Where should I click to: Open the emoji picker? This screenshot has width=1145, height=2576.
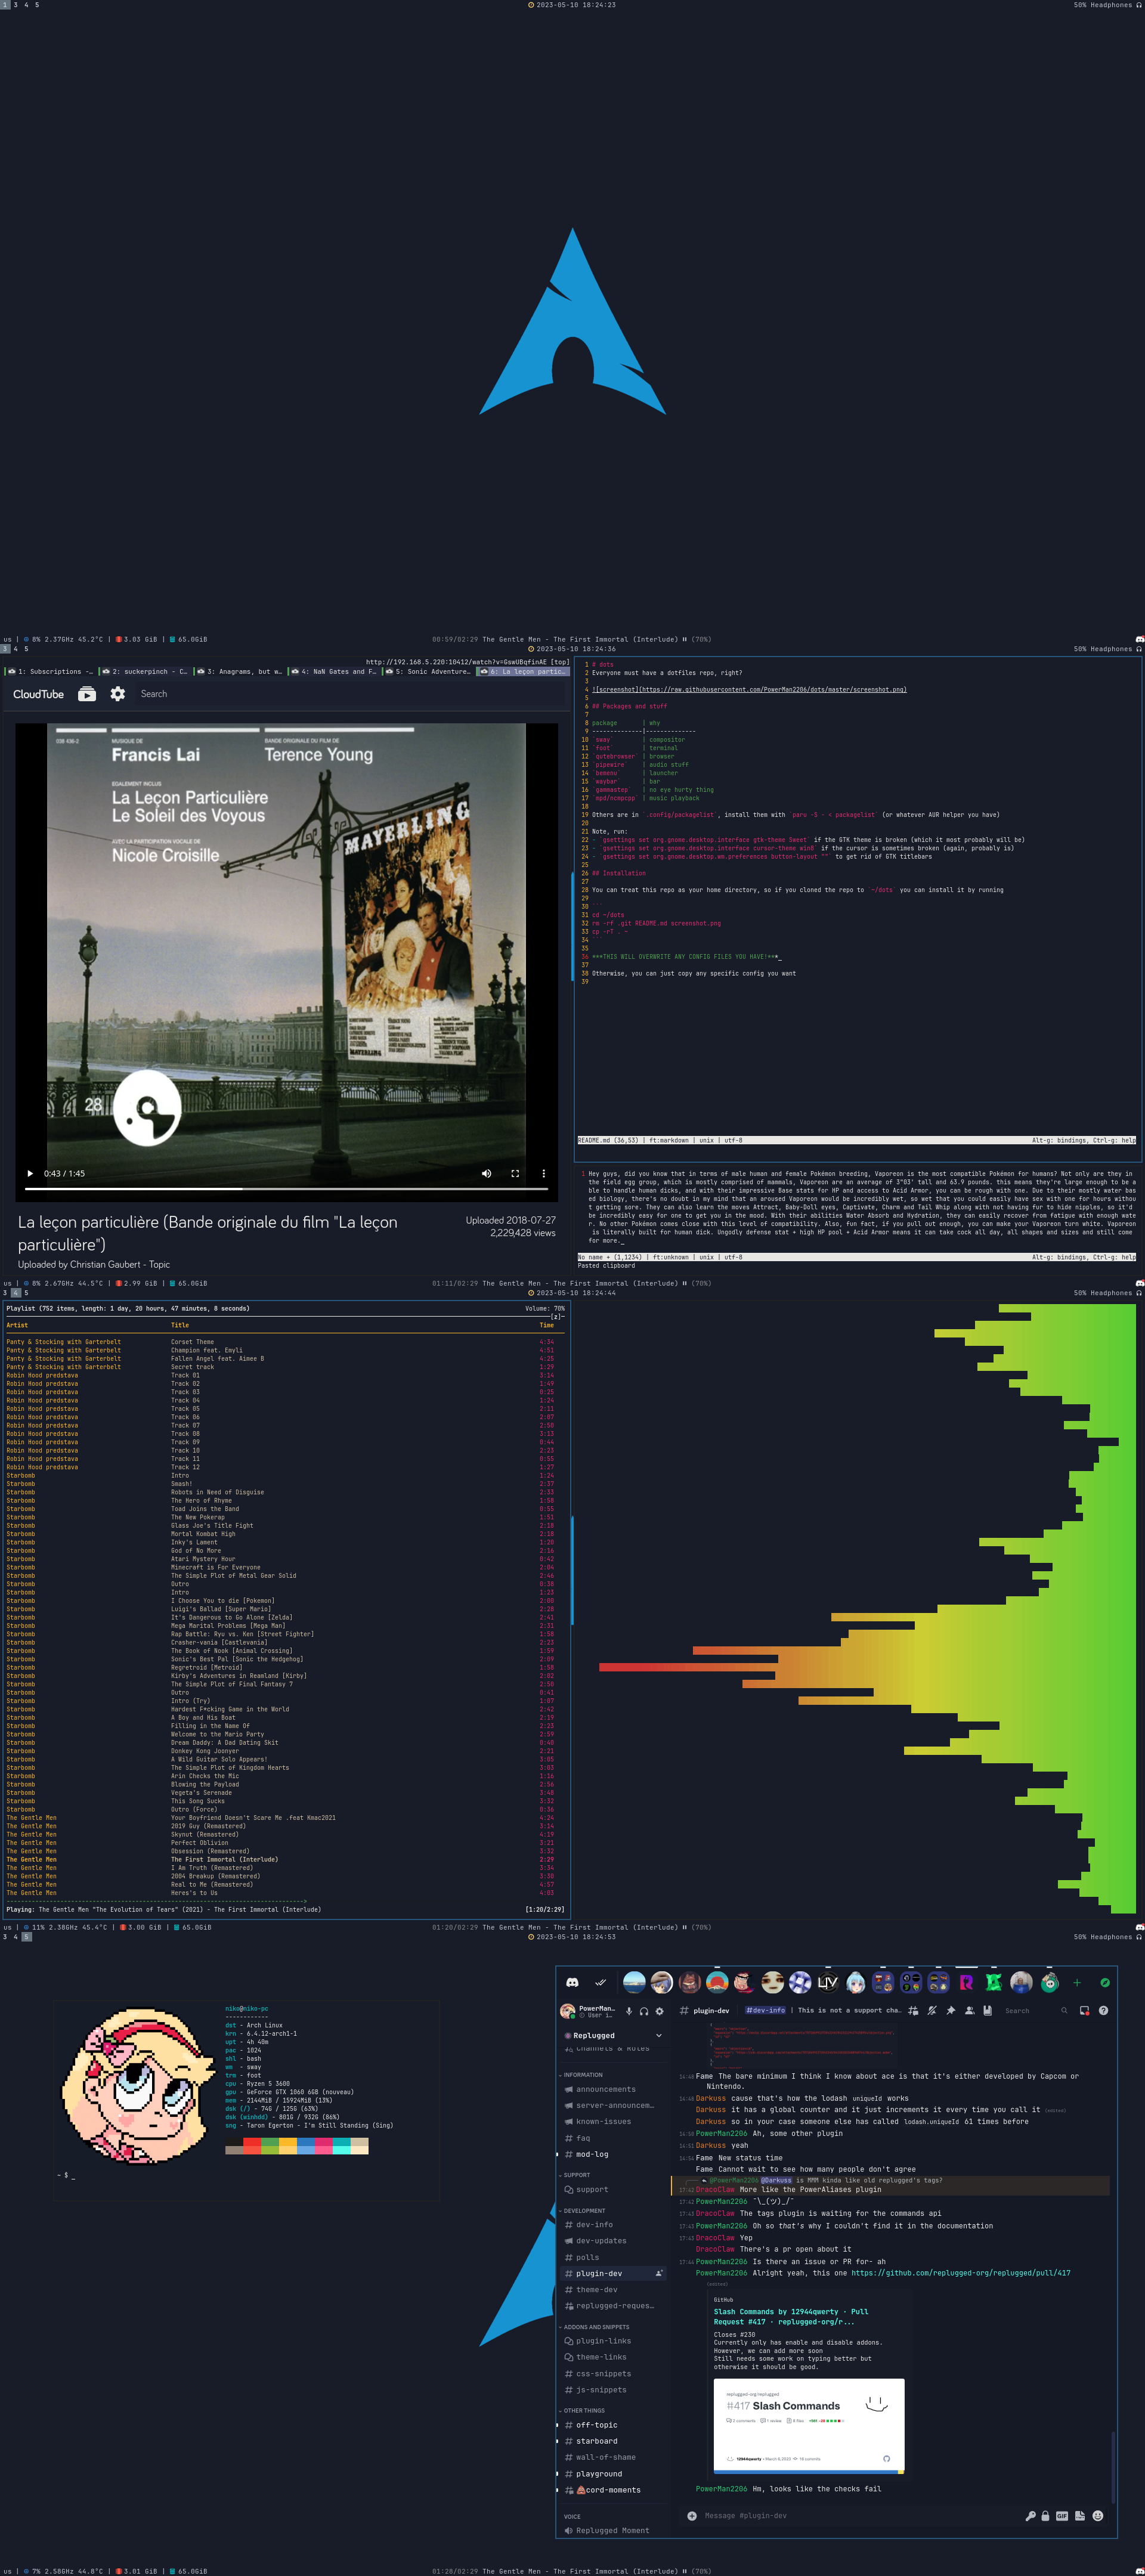[x=1098, y=2515]
